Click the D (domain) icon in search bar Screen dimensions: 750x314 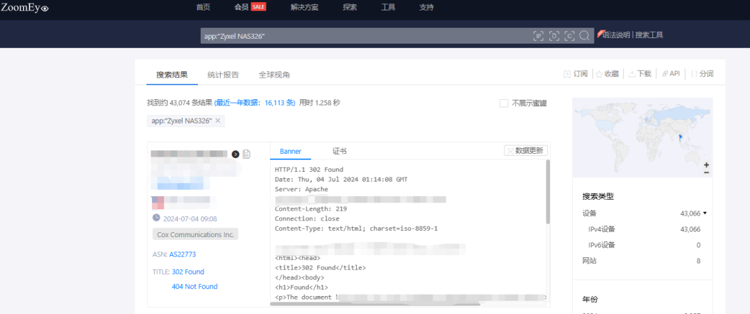point(554,36)
